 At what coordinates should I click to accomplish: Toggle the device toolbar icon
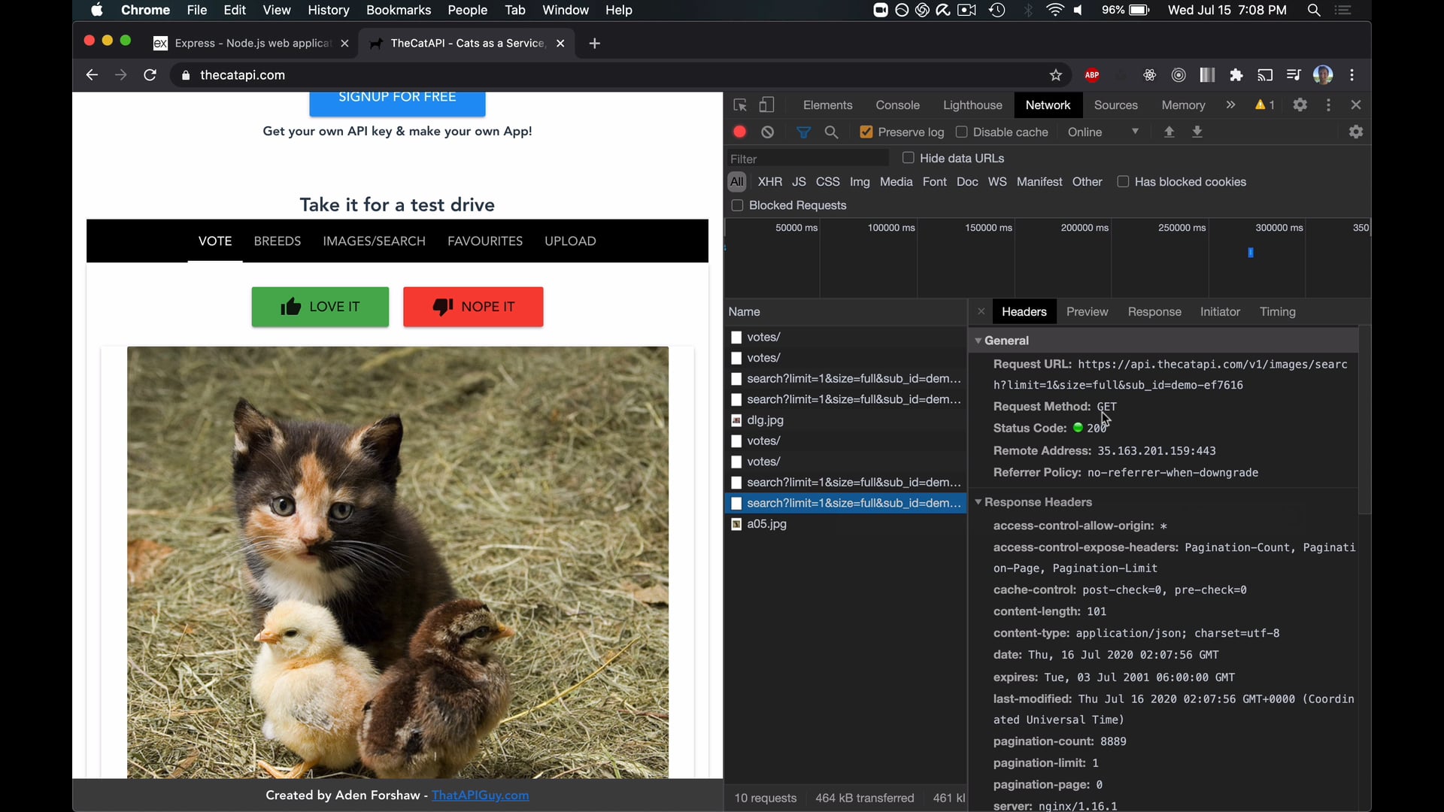(766, 105)
